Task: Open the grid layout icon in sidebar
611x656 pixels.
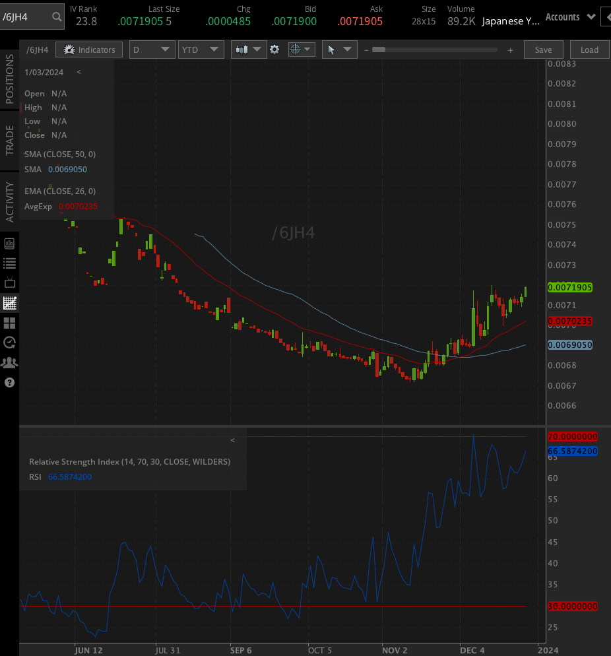Action: tap(9, 323)
